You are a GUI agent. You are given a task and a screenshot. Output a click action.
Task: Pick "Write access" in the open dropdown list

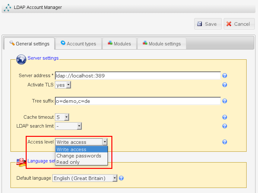pyautogui.click(x=71, y=150)
